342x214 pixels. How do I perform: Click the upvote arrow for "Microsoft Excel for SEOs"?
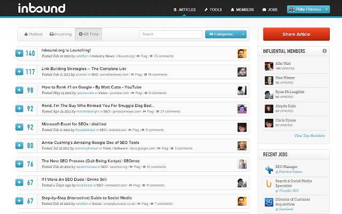(19, 127)
